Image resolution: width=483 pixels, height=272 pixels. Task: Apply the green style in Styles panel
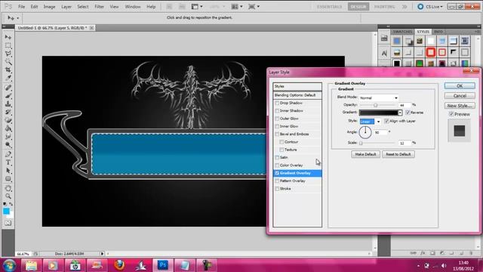(x=420, y=63)
